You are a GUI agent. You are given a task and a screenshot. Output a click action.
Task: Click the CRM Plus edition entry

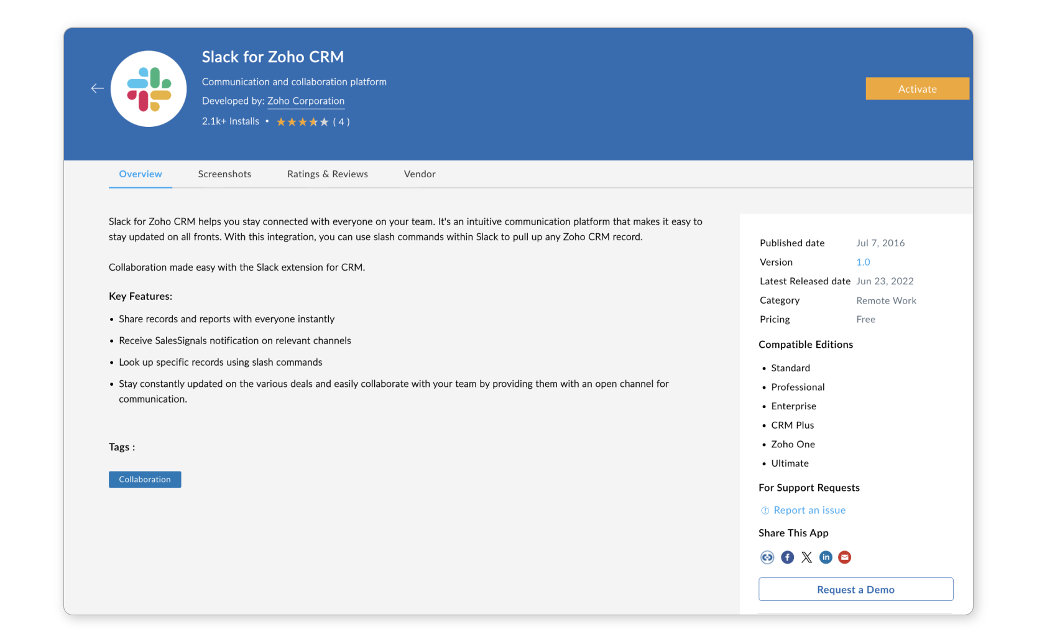click(792, 426)
